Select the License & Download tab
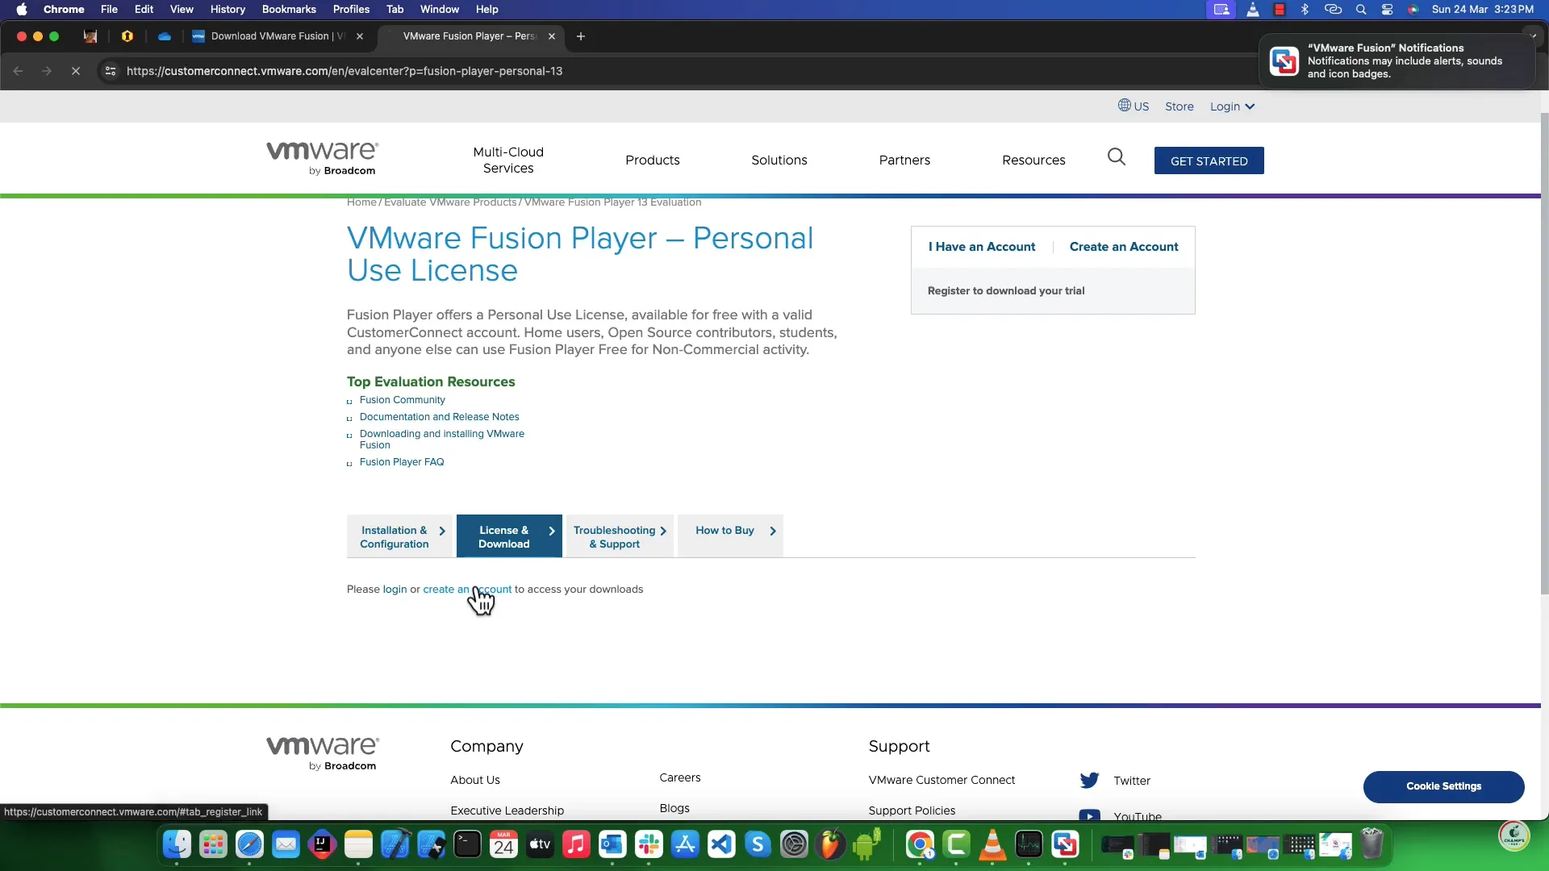Image resolution: width=1549 pixels, height=871 pixels. tap(509, 536)
